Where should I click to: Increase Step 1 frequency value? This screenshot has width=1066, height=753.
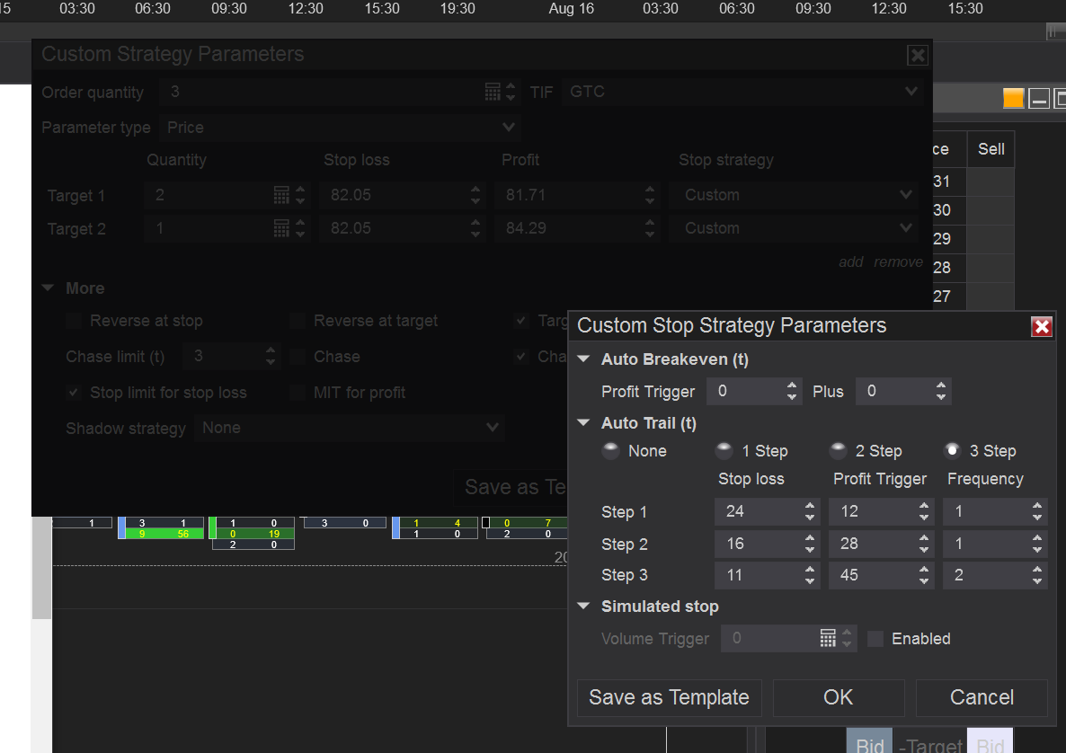tap(1036, 506)
